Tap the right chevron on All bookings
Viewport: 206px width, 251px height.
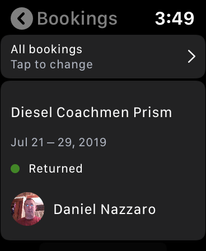[x=191, y=56]
